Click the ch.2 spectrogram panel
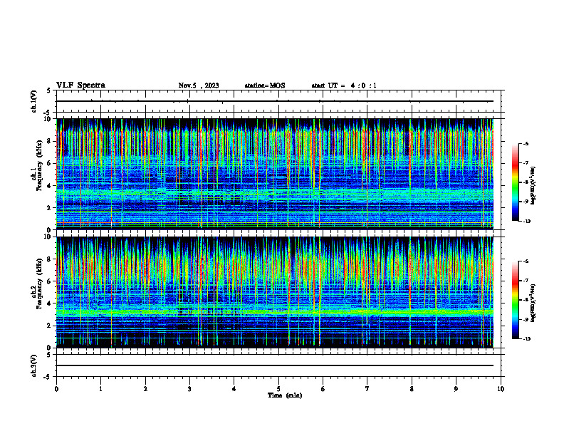 (275, 292)
